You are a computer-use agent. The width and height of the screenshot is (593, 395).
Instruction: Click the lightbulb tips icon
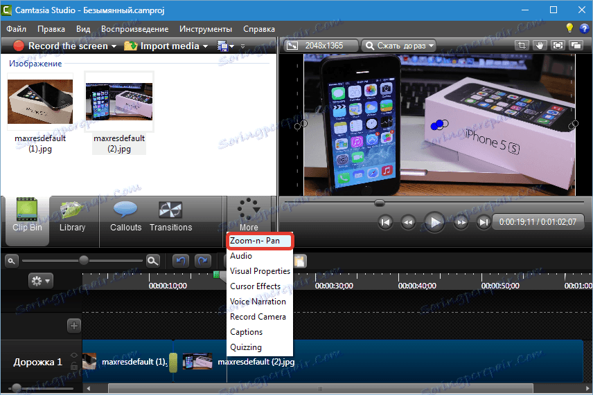click(x=569, y=28)
